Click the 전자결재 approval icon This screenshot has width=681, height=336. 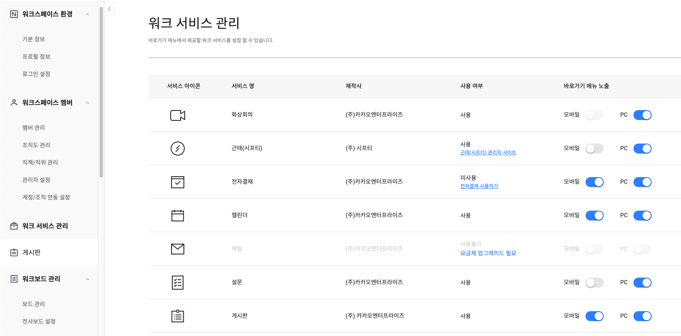pos(178,182)
